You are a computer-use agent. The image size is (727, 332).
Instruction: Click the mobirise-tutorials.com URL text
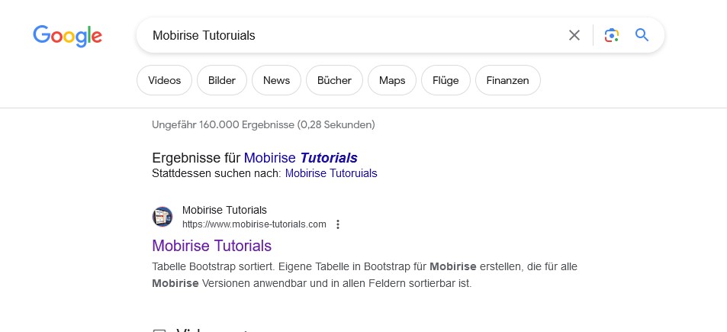[254, 224]
